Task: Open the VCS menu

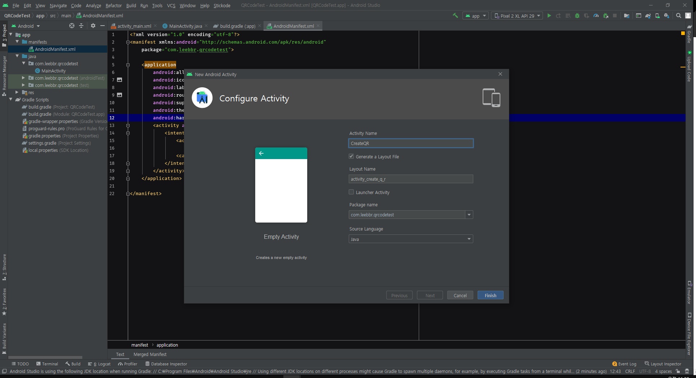Action: [171, 5]
